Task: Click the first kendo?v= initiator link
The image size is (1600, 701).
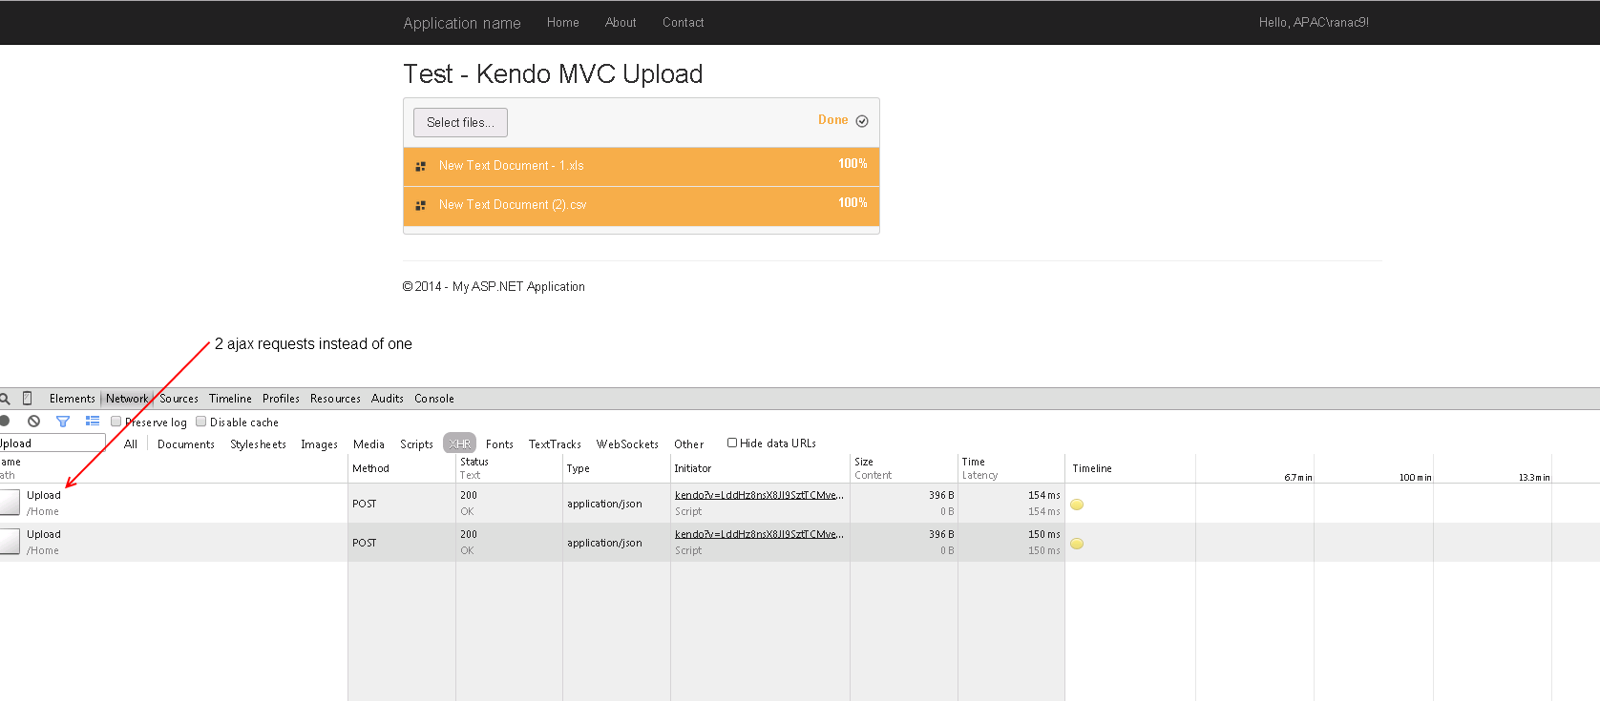Action: 759,495
